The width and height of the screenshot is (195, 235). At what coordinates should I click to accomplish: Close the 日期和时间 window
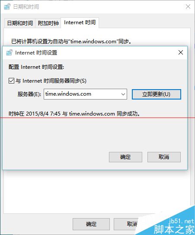click(x=188, y=6)
